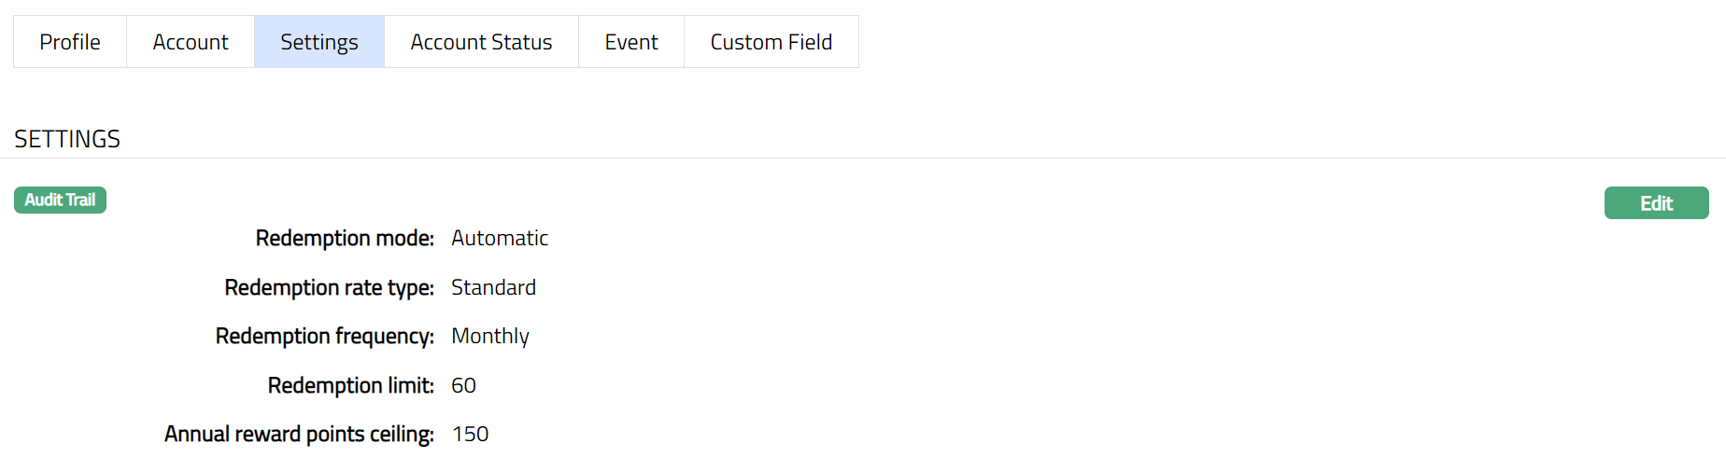Open the Event tab
Viewport: 1726px width, 457px height.
[x=631, y=42]
